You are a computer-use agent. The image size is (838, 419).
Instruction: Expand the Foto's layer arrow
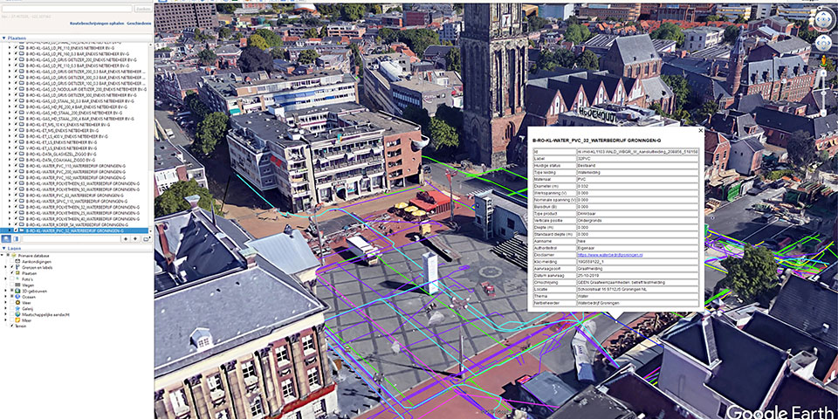click(x=5, y=278)
